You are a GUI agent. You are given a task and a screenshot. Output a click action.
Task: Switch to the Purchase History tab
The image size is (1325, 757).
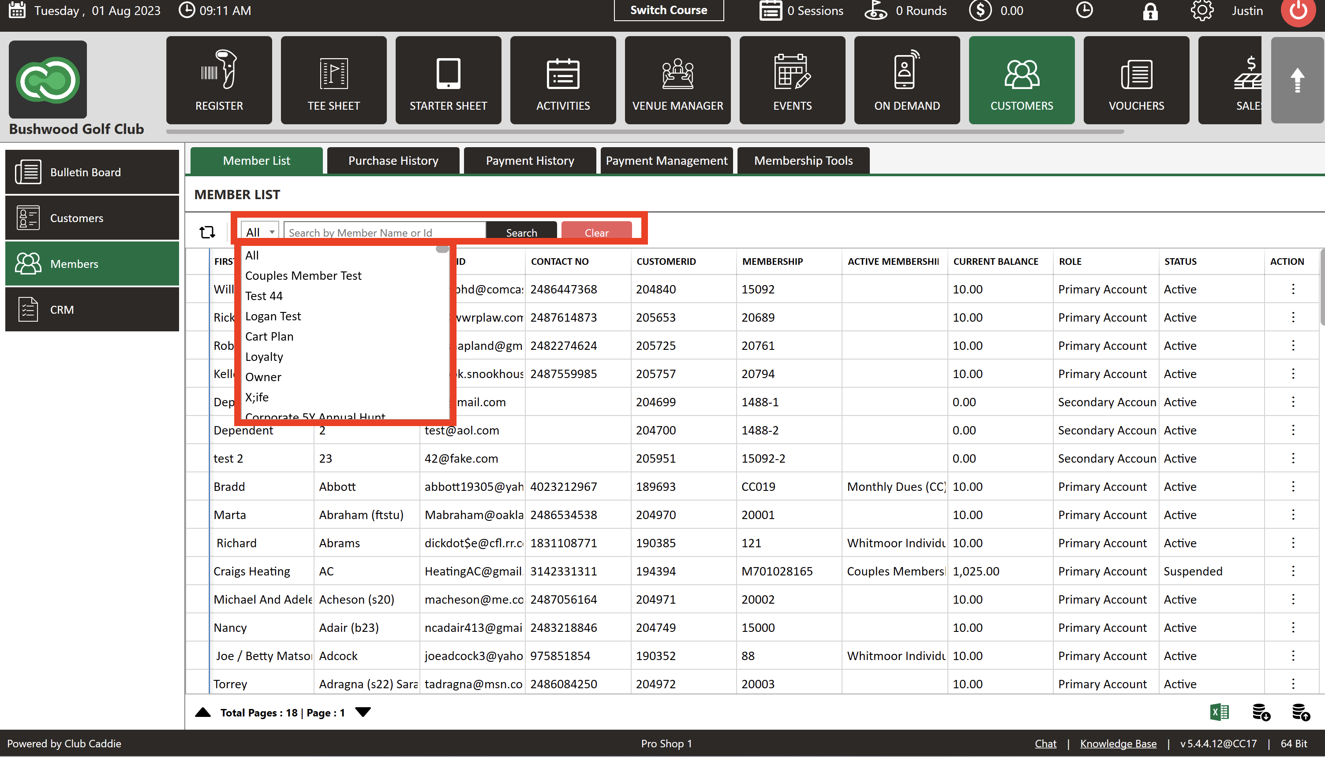[x=393, y=161]
